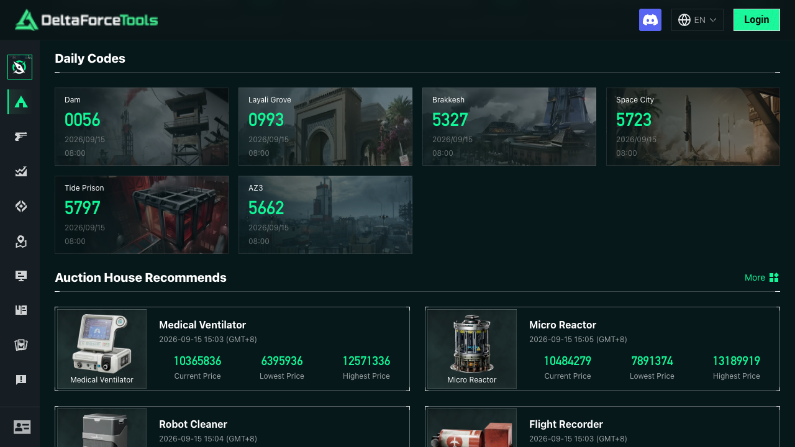Click the ID card icon at sidebar bottom
The image size is (795, 447).
point(22,427)
